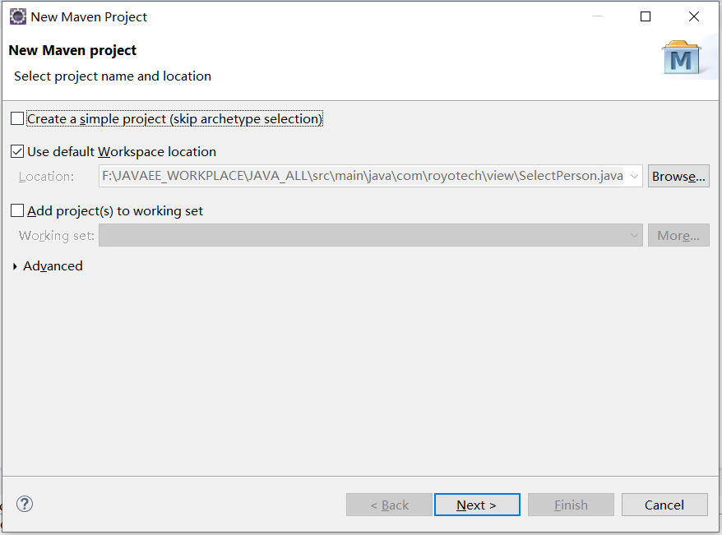Click the Maven M wizard banner icon
722x535 pixels.
(x=682, y=58)
